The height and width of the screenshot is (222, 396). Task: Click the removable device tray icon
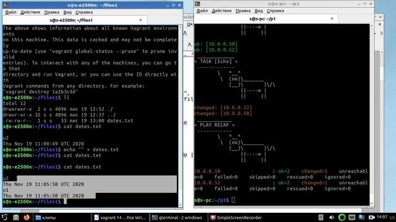click(321, 218)
